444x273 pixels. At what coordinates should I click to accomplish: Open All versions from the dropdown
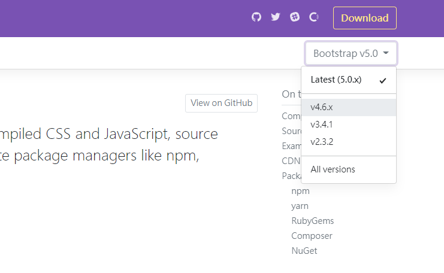pyautogui.click(x=333, y=169)
